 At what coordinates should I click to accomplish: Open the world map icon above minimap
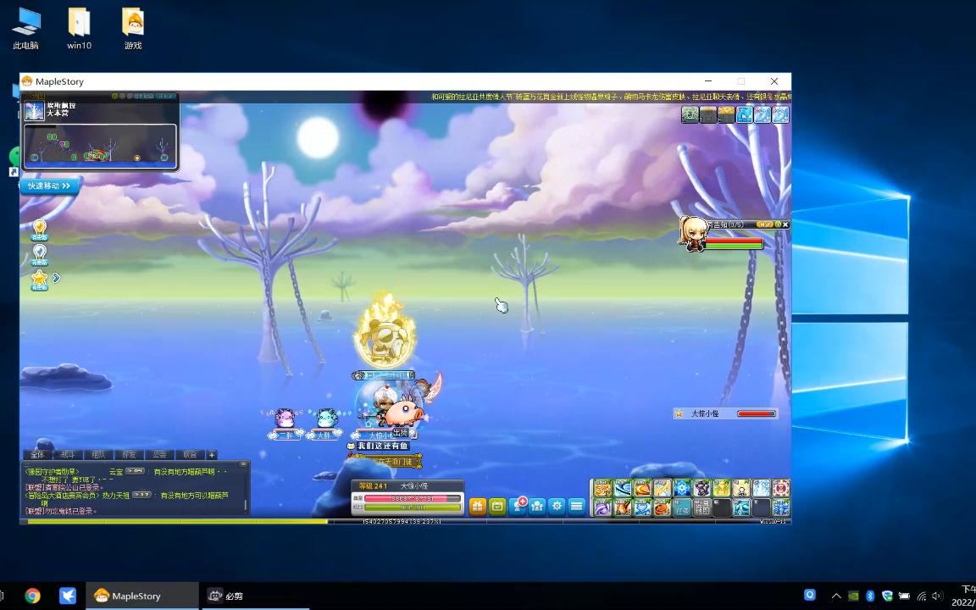(34, 112)
